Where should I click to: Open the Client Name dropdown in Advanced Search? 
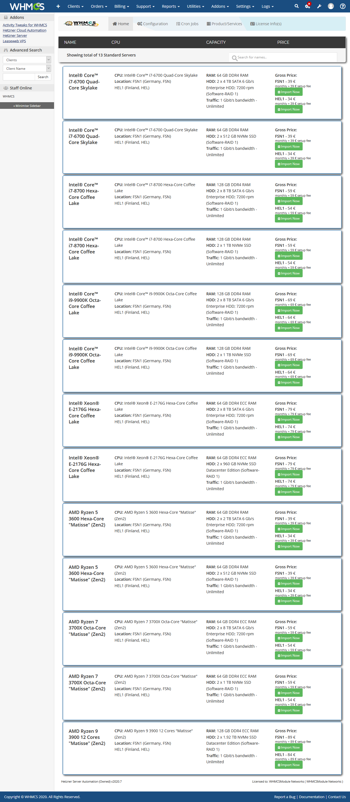click(x=27, y=68)
